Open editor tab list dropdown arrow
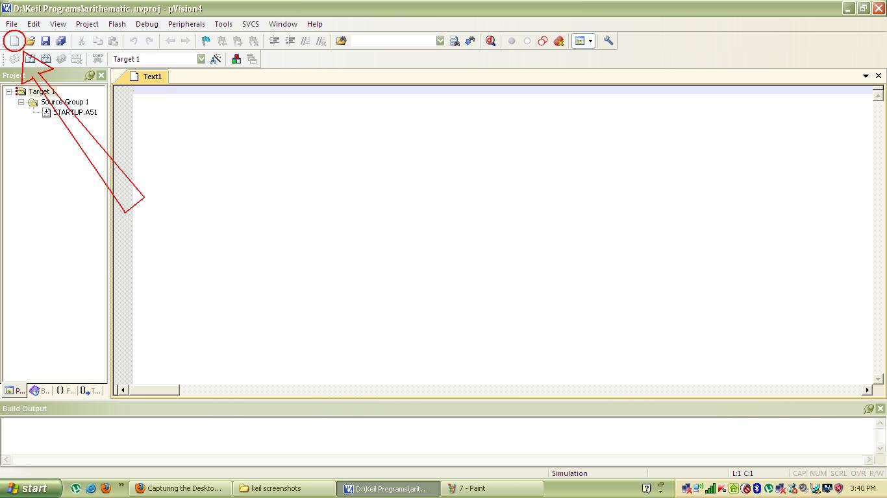Screen dimensions: 887x498 tap(866, 76)
